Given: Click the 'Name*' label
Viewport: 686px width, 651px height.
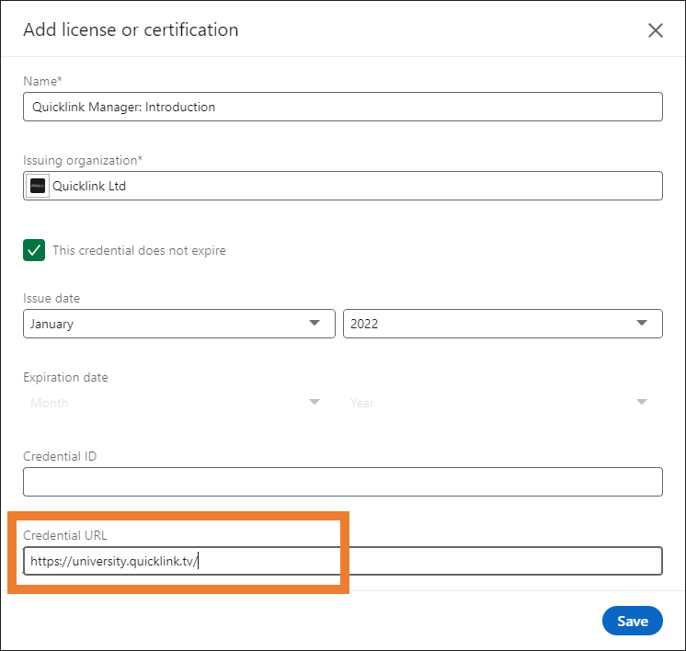Looking at the screenshot, I should pos(42,81).
